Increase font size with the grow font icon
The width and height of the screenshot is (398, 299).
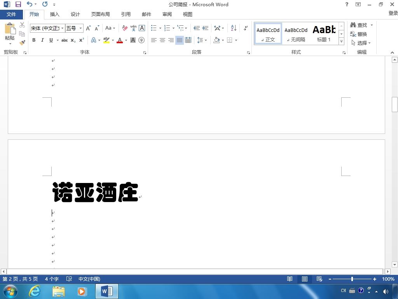coord(88,28)
